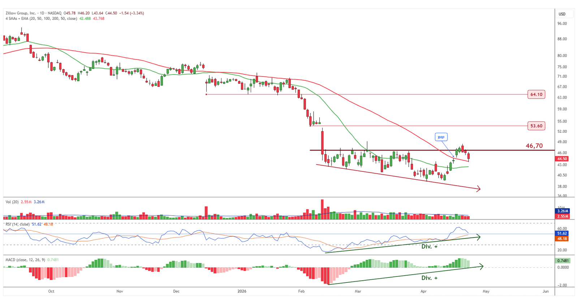
Task: Click the 'Div. +' label in RSI pane
Action: 429,246
